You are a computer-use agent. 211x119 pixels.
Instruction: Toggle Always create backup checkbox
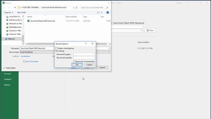56,48
